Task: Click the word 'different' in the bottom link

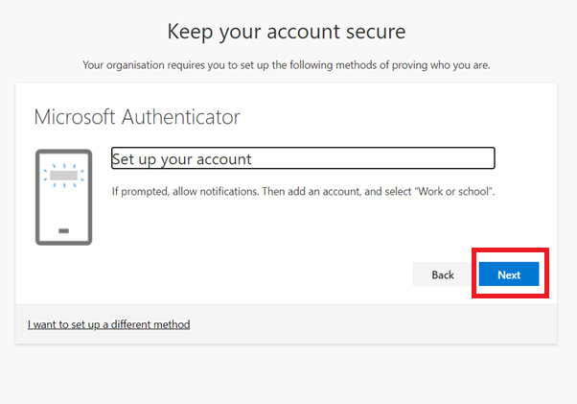Action: pos(130,324)
